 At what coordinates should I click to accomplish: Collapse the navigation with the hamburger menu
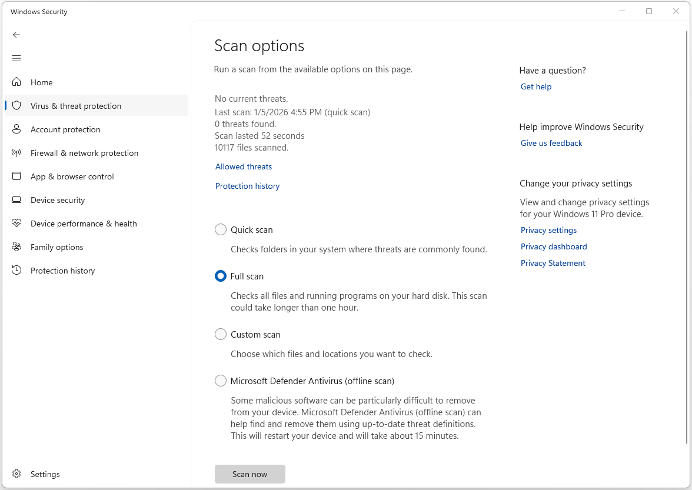(16, 58)
